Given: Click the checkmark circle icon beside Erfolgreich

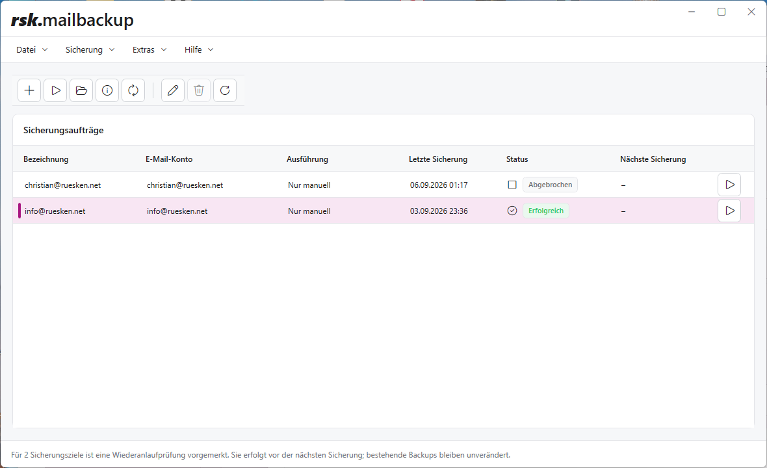Looking at the screenshot, I should pos(512,211).
